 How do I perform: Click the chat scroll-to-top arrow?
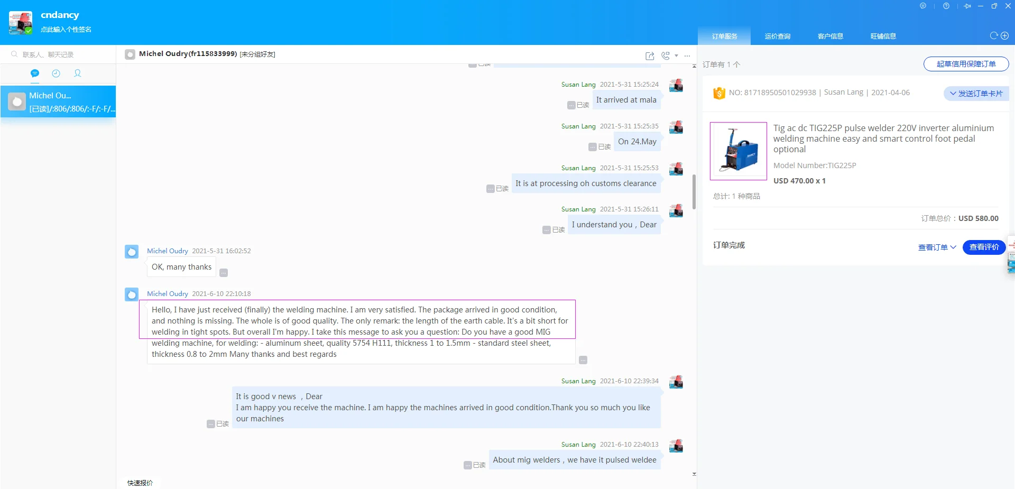pyautogui.click(x=694, y=67)
